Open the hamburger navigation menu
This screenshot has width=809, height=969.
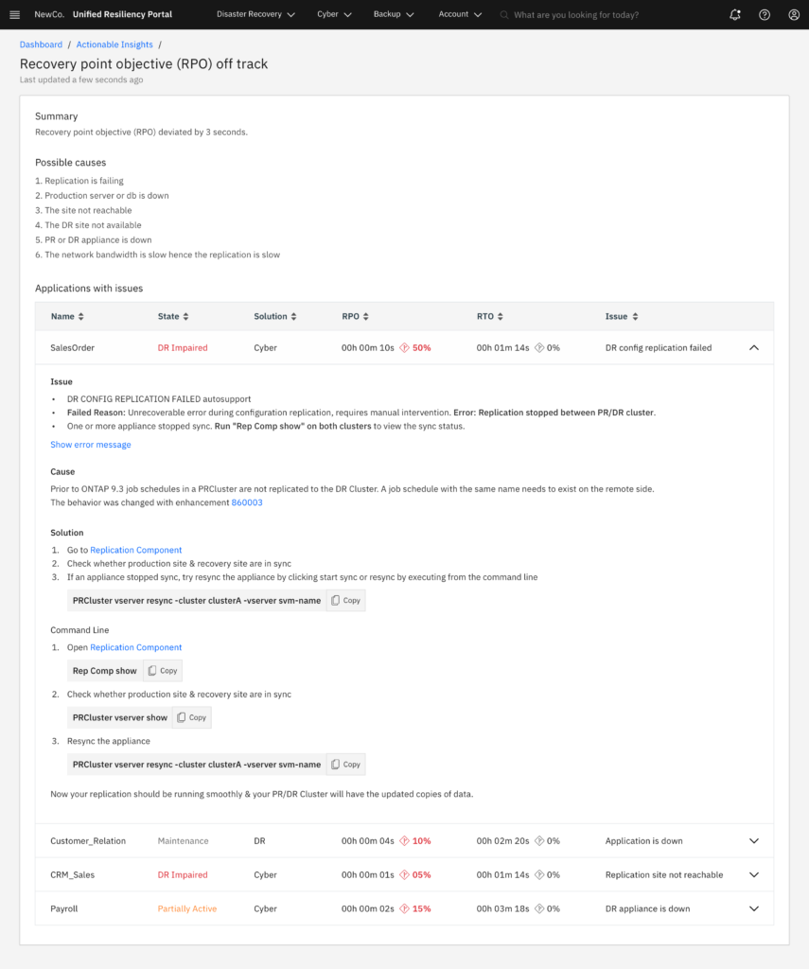click(x=14, y=15)
